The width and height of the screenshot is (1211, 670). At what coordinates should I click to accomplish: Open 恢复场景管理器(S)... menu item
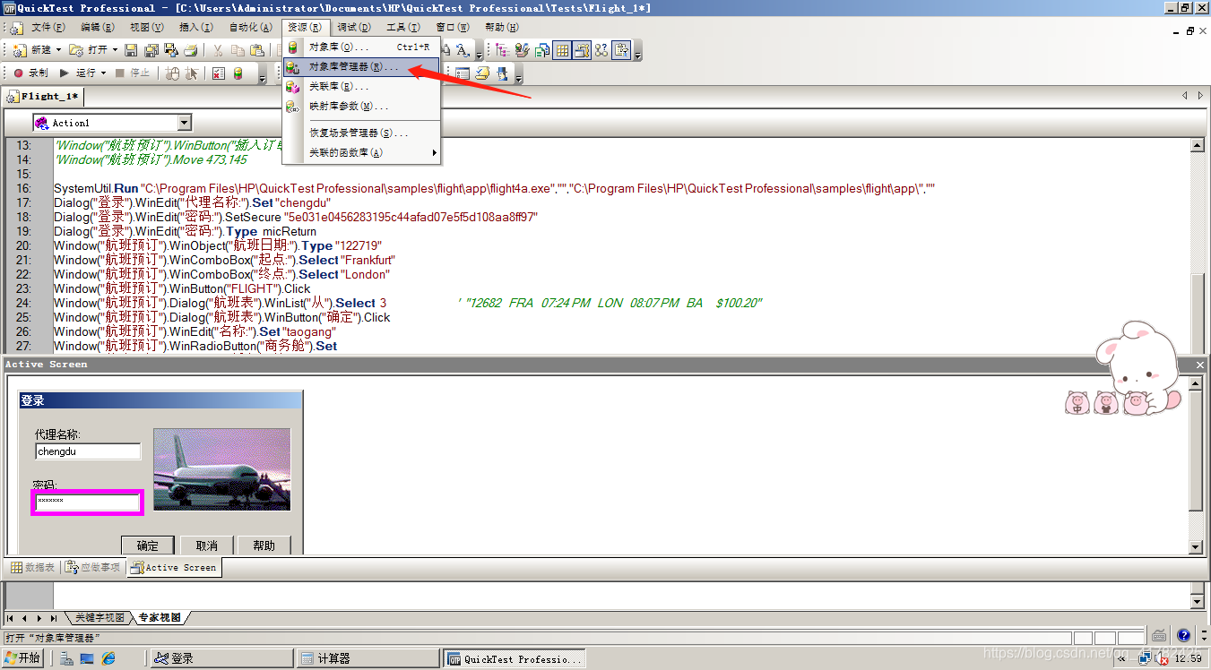[361, 133]
